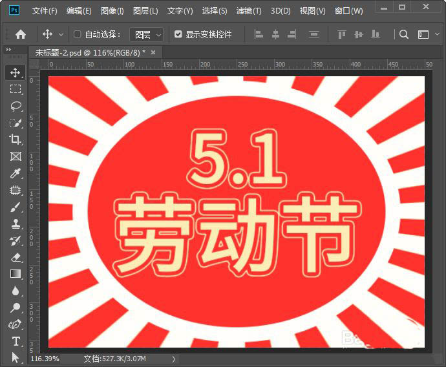This screenshot has height=367, width=446.
Task: Open the 窗口(W) menu
Action: (349, 11)
